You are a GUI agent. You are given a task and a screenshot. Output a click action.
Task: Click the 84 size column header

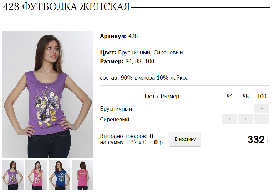(x=229, y=96)
